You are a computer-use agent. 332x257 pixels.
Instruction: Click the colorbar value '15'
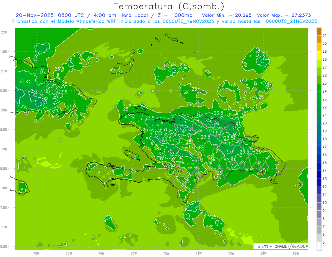click(x=325, y=163)
